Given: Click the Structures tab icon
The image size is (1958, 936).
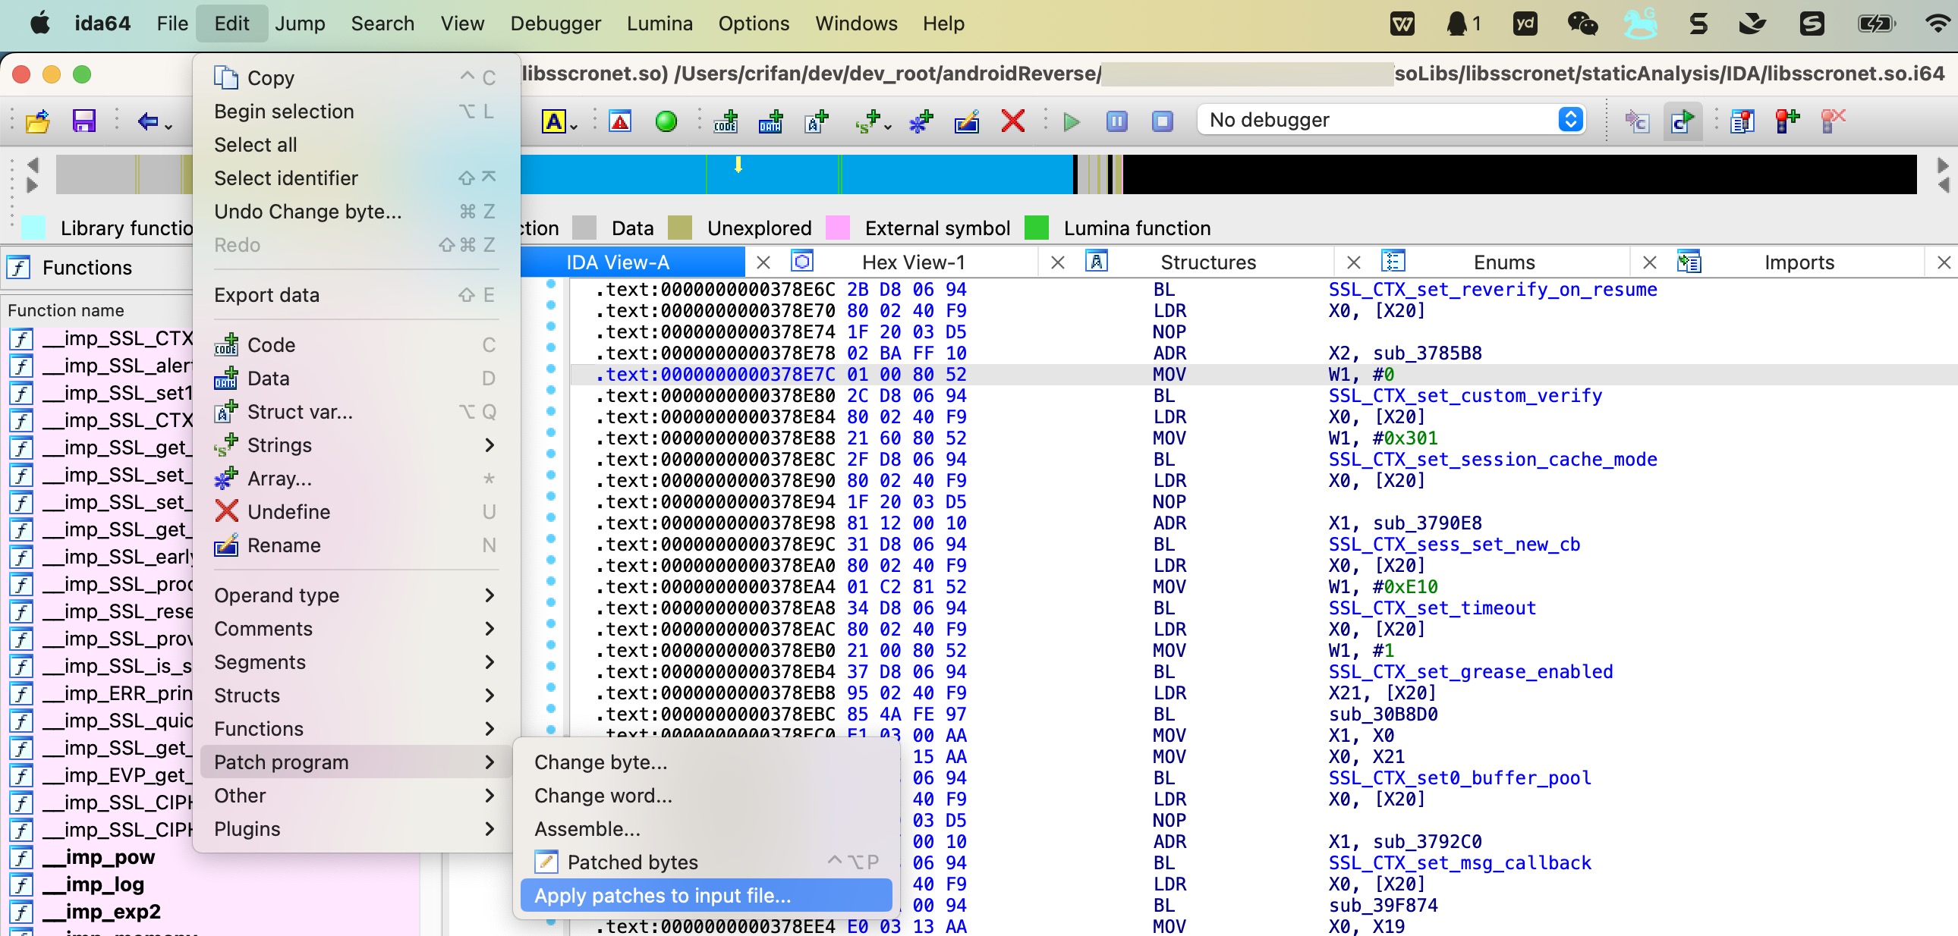Looking at the screenshot, I should click(x=1096, y=262).
